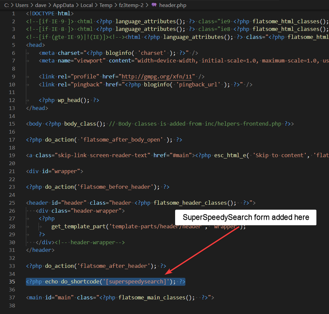Viewport: 329px width, 314px height.
Task: Follow the http://gmpg.org/xfn/11 link
Action: click(157, 76)
